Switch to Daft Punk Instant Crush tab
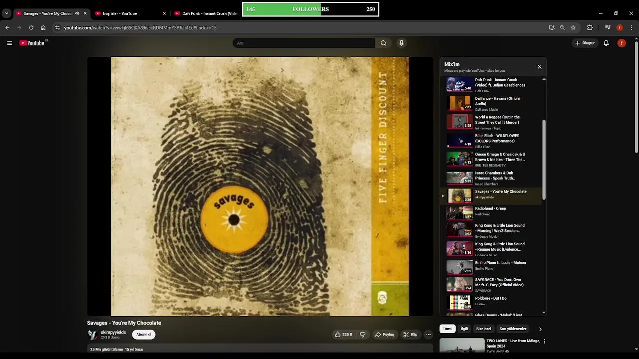 (x=205, y=13)
